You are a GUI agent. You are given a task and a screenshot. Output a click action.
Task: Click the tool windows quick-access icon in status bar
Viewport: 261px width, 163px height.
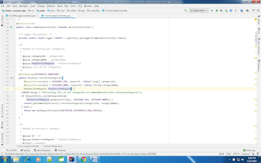point(2,154)
